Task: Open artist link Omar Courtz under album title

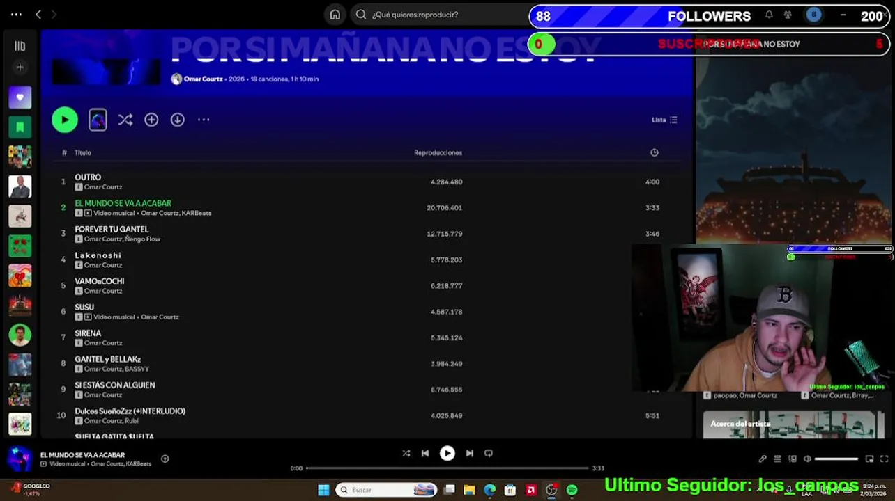Action: point(203,79)
